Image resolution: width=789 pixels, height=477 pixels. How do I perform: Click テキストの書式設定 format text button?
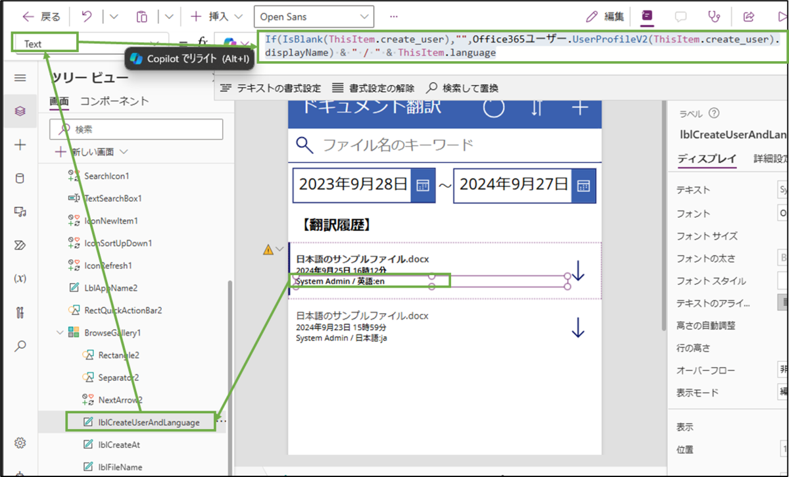(x=270, y=88)
